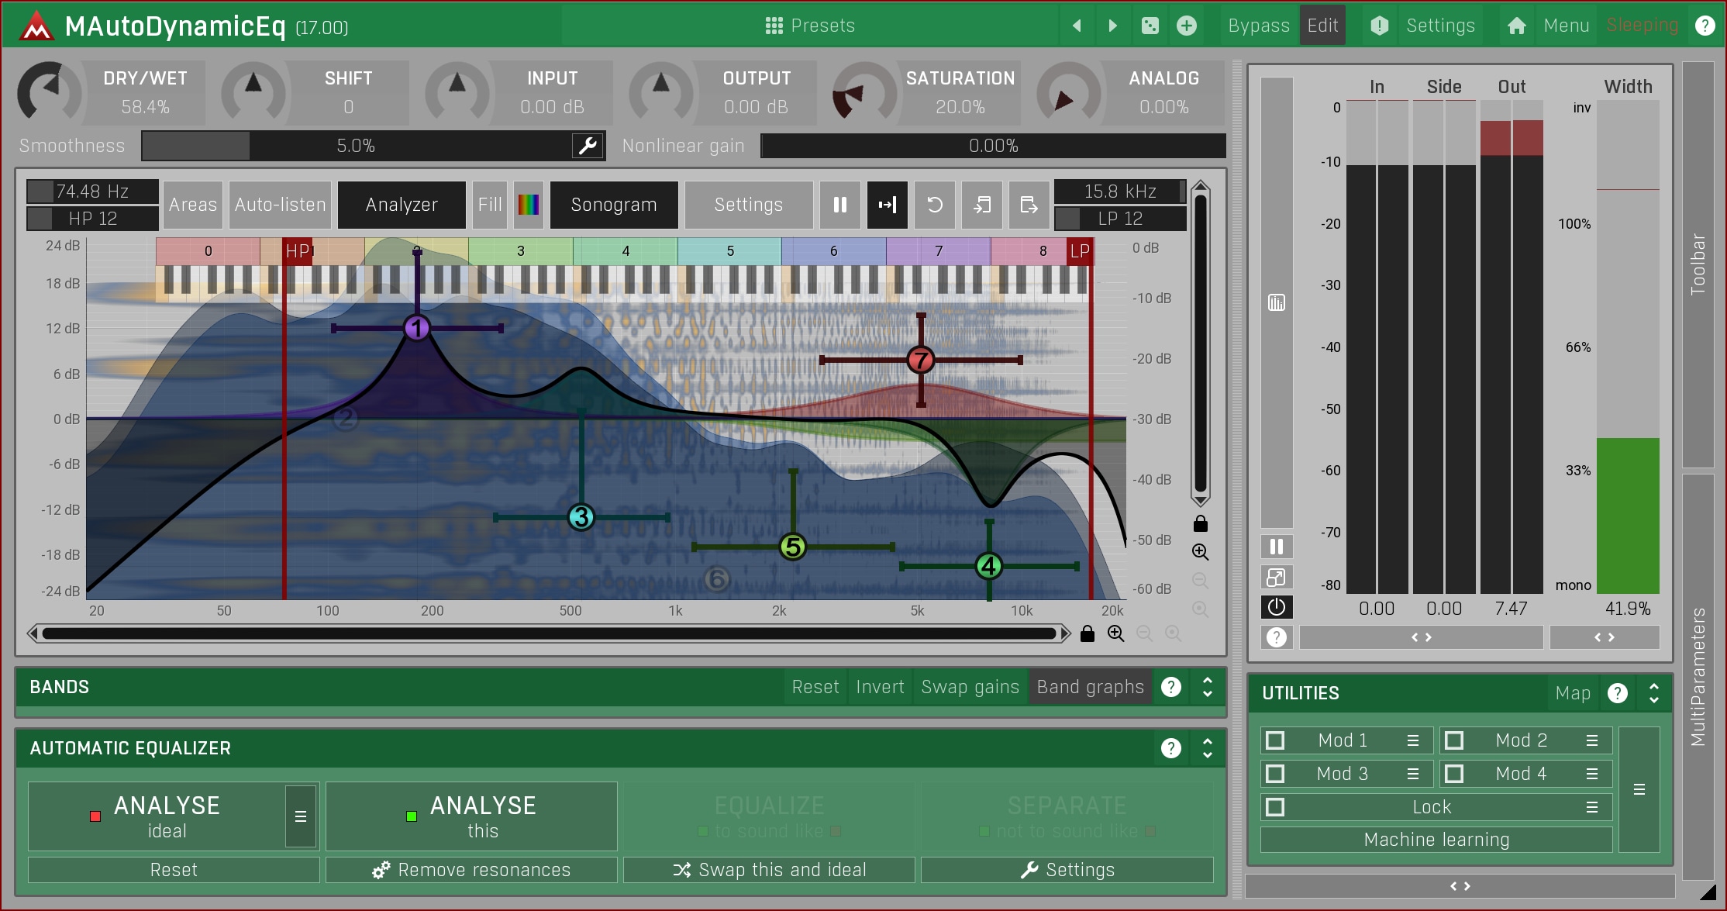The height and width of the screenshot is (911, 1727).
Task: Click the add preset plus icon
Action: click(x=1186, y=26)
